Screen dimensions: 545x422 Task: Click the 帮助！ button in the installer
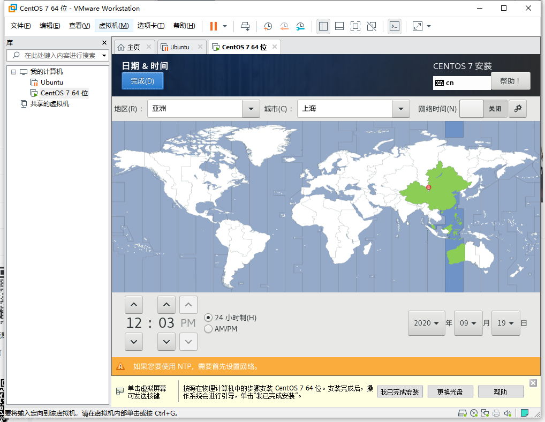point(511,81)
